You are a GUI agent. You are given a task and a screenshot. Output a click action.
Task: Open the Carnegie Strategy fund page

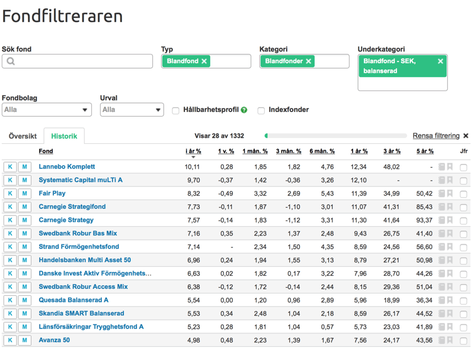66,220
